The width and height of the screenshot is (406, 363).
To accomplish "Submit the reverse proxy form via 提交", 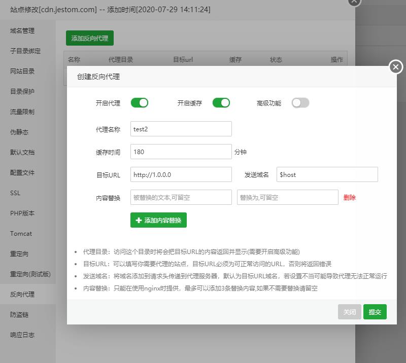I will tap(375, 312).
